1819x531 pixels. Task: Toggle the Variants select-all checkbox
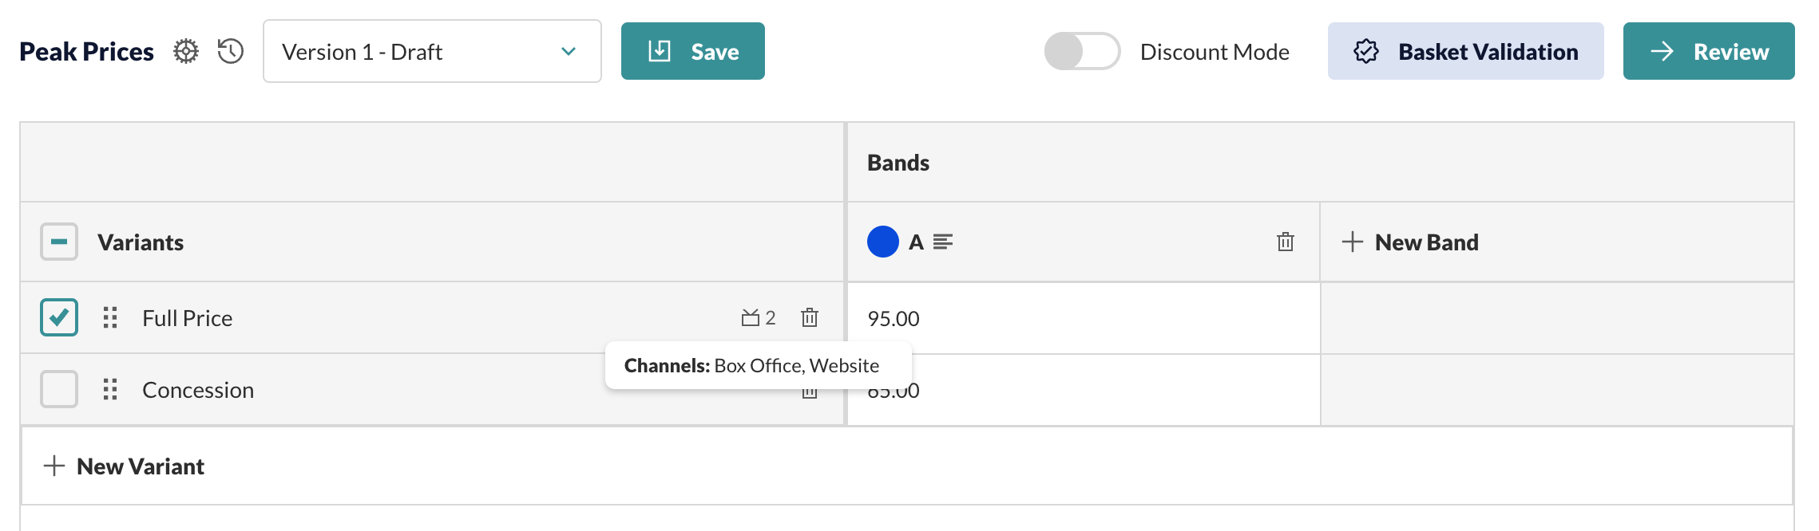click(x=59, y=242)
